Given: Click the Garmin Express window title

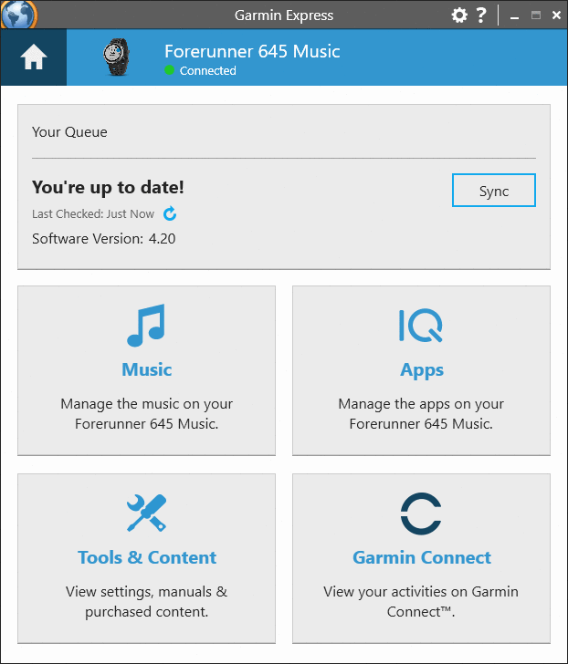Looking at the screenshot, I should point(284,16).
